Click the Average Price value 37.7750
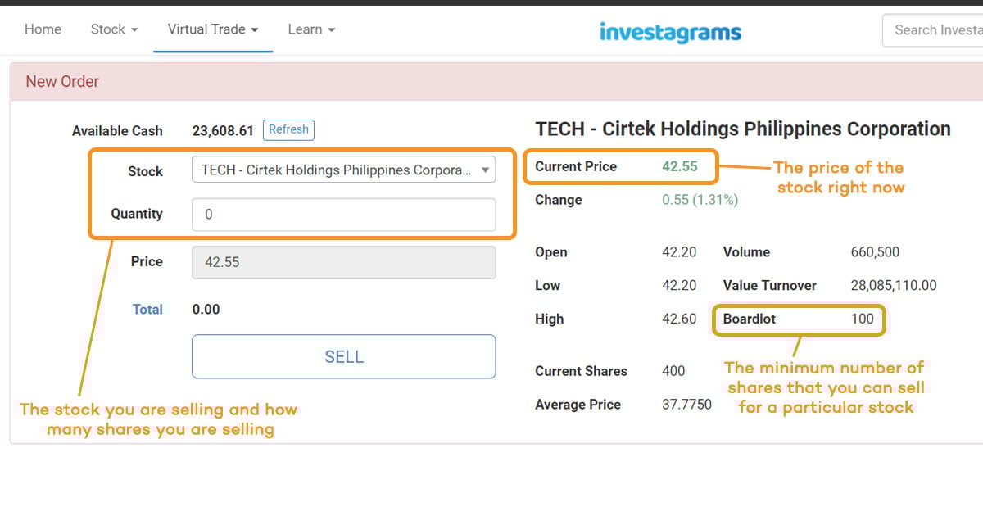983x516 pixels. 687,405
